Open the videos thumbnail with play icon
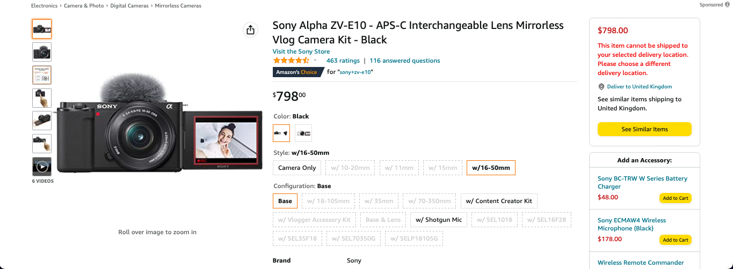733x269 pixels. 42,167
